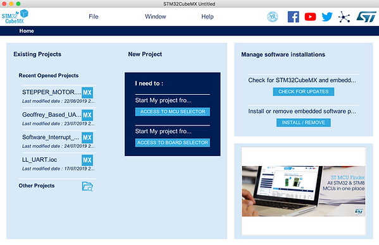Minimize the window with the yellow button
379x245 pixels.
point(11,4)
